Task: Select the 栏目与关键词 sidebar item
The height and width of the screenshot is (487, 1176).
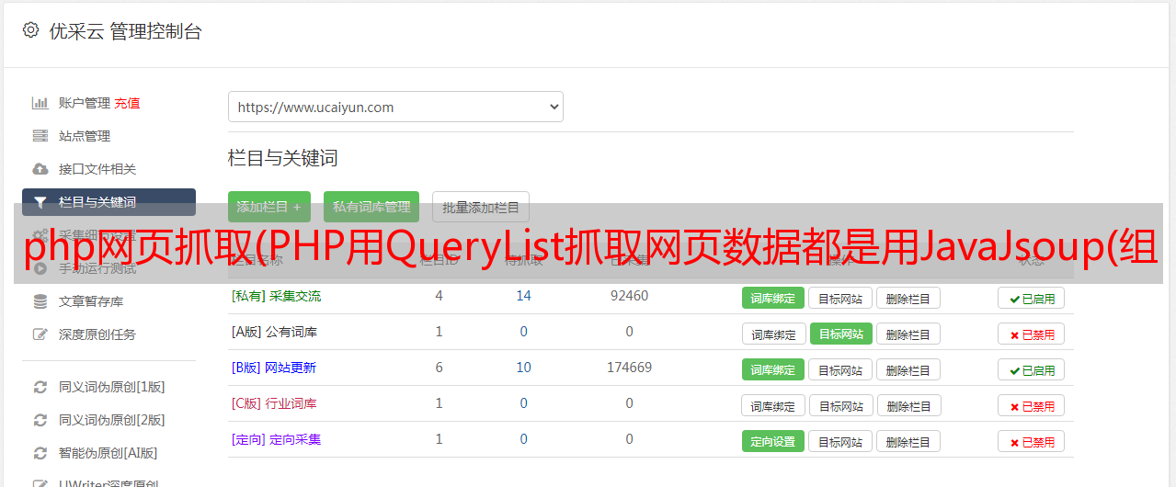Action: [x=108, y=202]
